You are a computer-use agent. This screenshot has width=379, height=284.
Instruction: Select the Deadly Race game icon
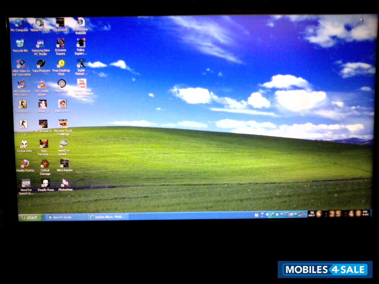[45, 184]
